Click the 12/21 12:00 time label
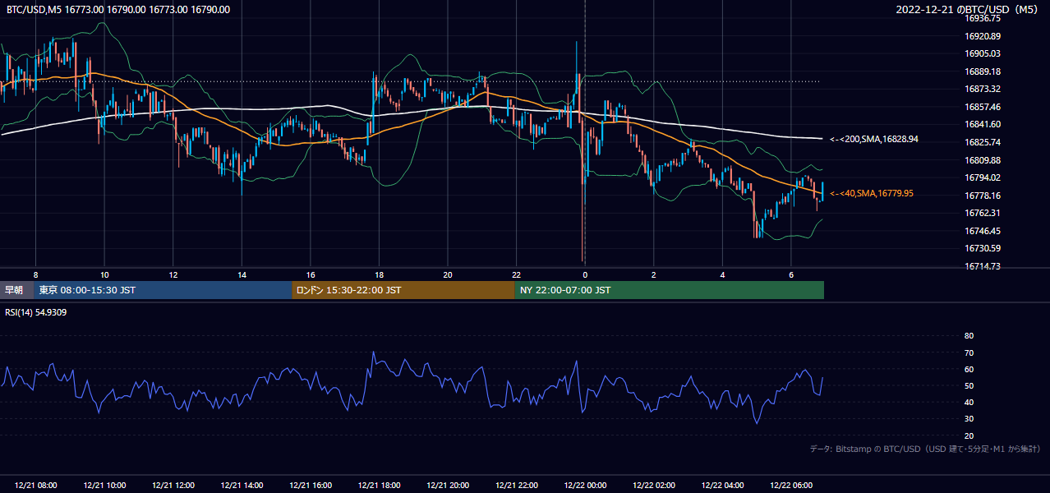This screenshot has height=493, width=1050. click(173, 486)
